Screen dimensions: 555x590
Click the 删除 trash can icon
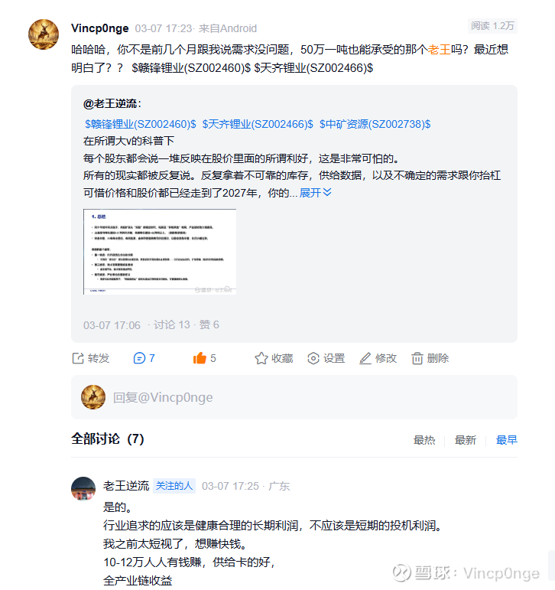417,358
